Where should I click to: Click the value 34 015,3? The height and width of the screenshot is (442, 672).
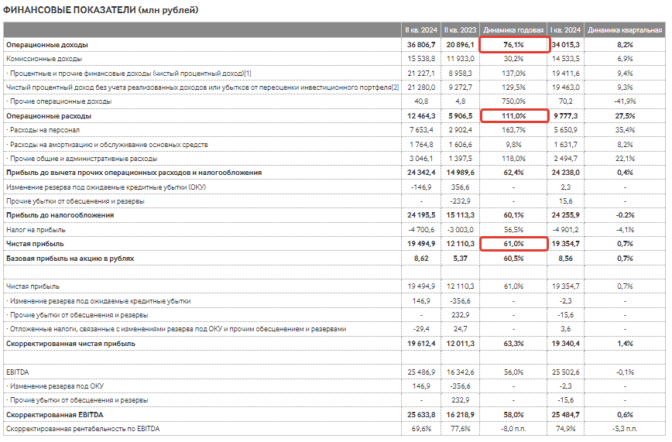click(566, 45)
